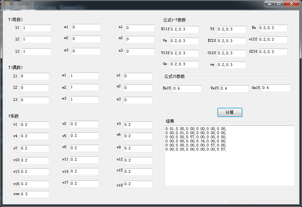Select the v14 coefficient field

(84, 171)
